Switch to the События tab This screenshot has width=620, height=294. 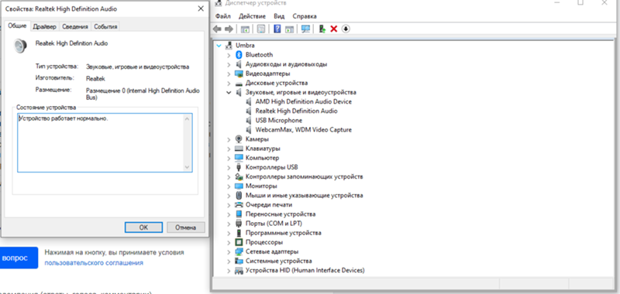click(x=105, y=26)
